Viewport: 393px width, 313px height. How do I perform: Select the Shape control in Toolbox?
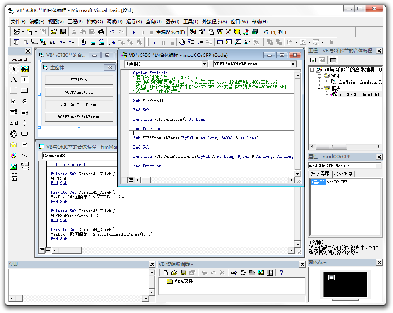coord(14,156)
